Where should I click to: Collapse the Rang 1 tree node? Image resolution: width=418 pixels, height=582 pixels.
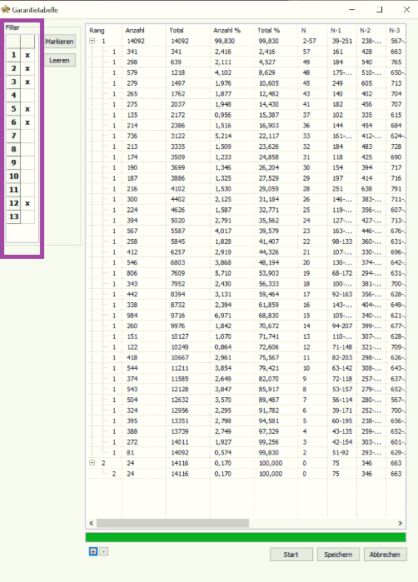pos(92,41)
